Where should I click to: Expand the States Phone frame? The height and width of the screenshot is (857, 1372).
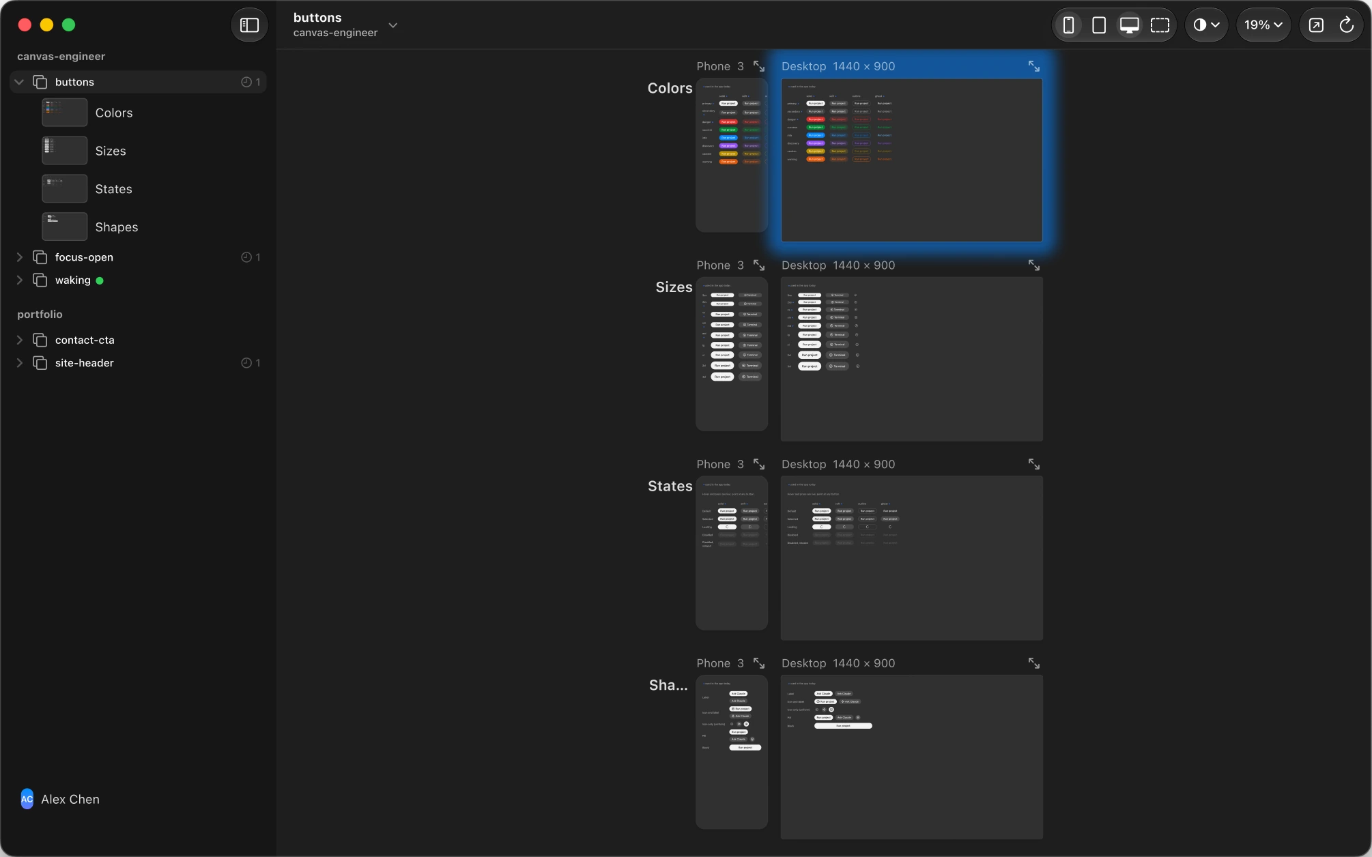click(759, 465)
